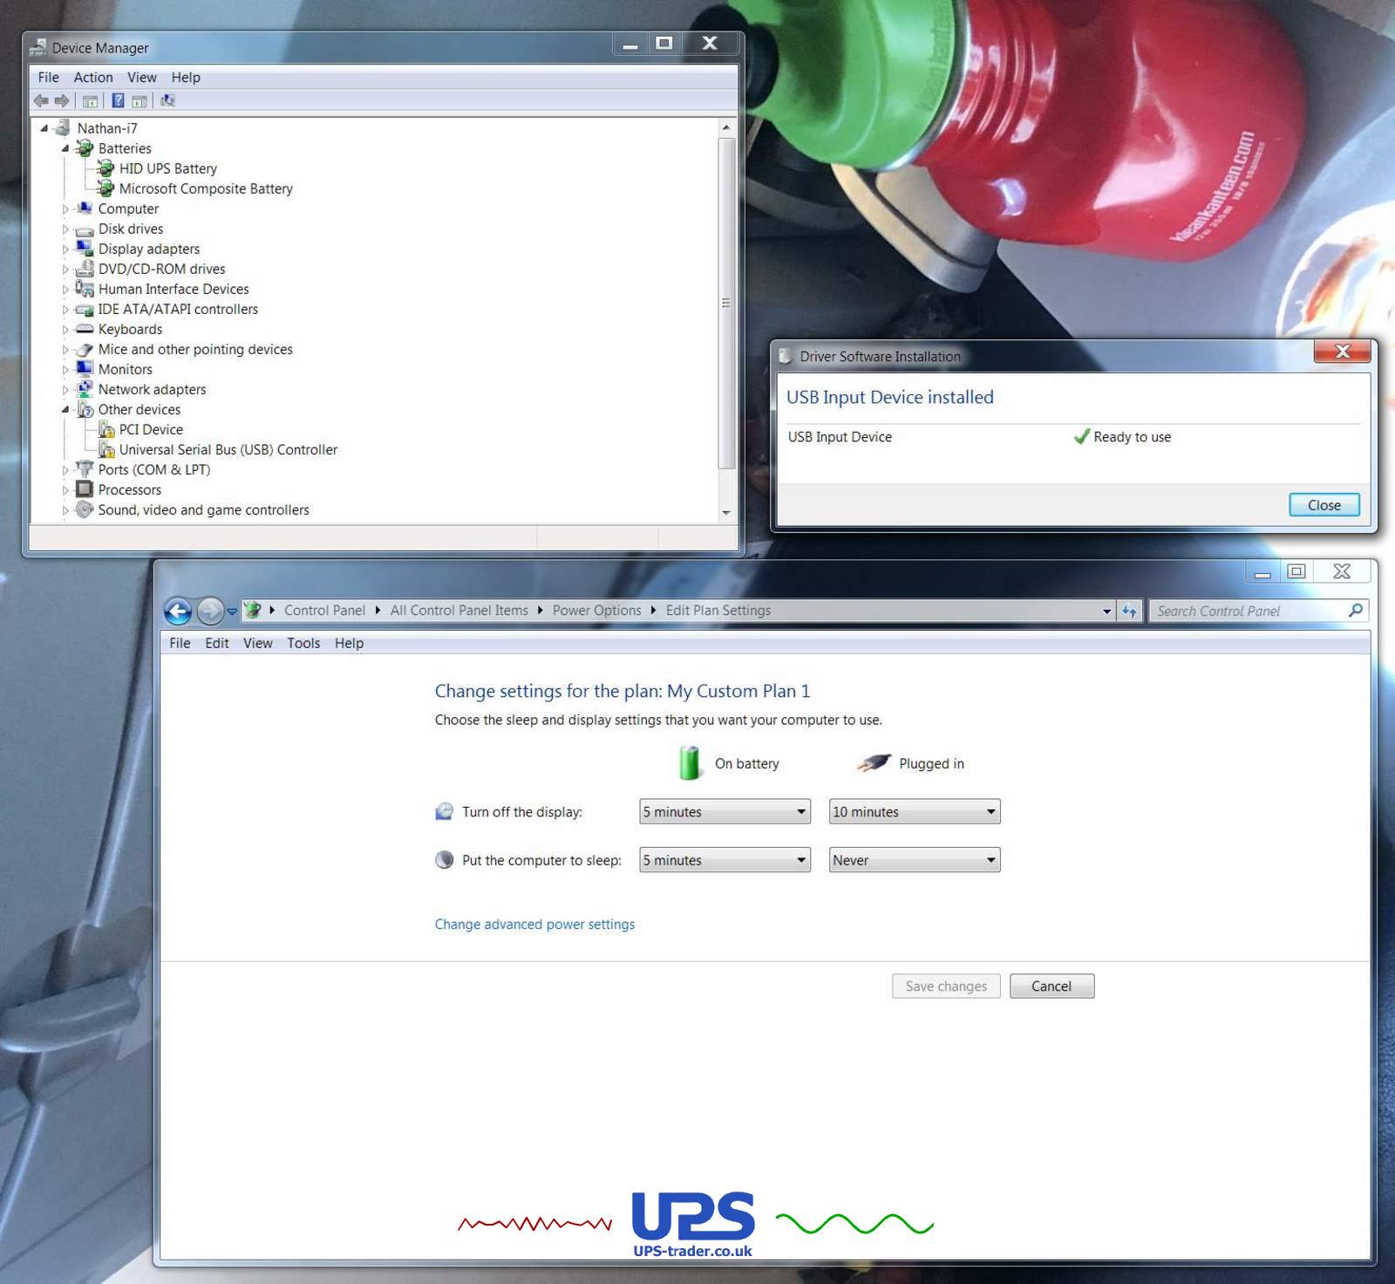The width and height of the screenshot is (1395, 1284).
Task: Click the Forward button in Control Panel window
Action: (210, 611)
